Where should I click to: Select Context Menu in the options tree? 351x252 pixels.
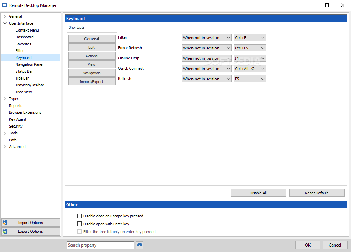coord(27,30)
